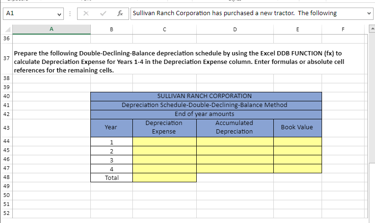Select column D header

point(235,29)
